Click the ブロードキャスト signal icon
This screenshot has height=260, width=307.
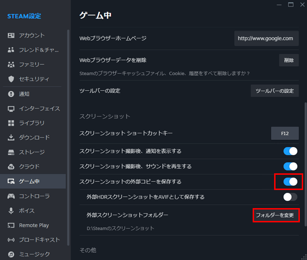(x=11, y=240)
